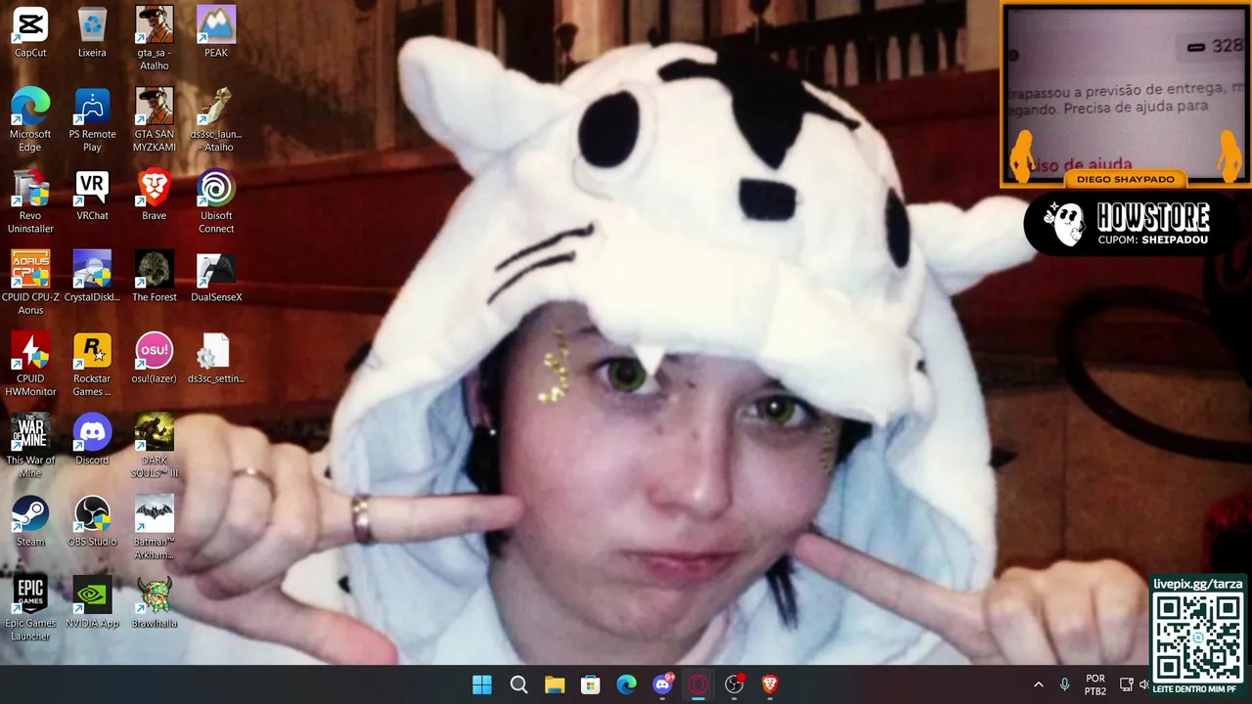Click the livepix.gg/tarza QR code overlay

pos(1198,635)
